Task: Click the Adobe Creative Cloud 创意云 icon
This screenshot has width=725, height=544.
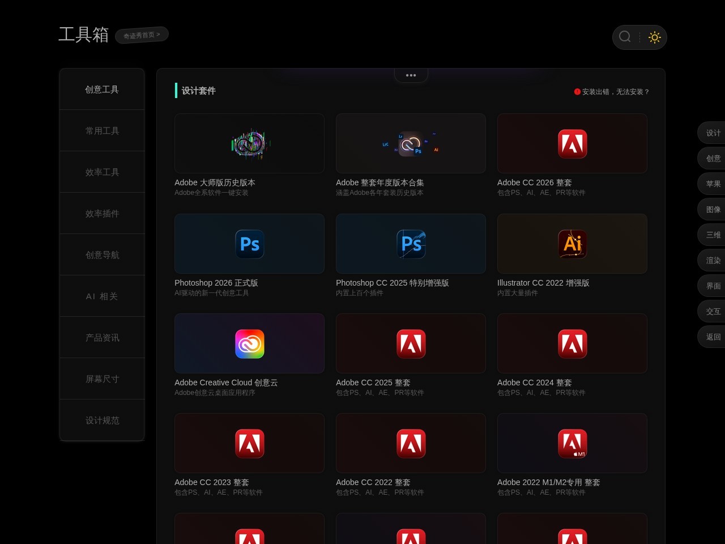Action: click(x=250, y=344)
